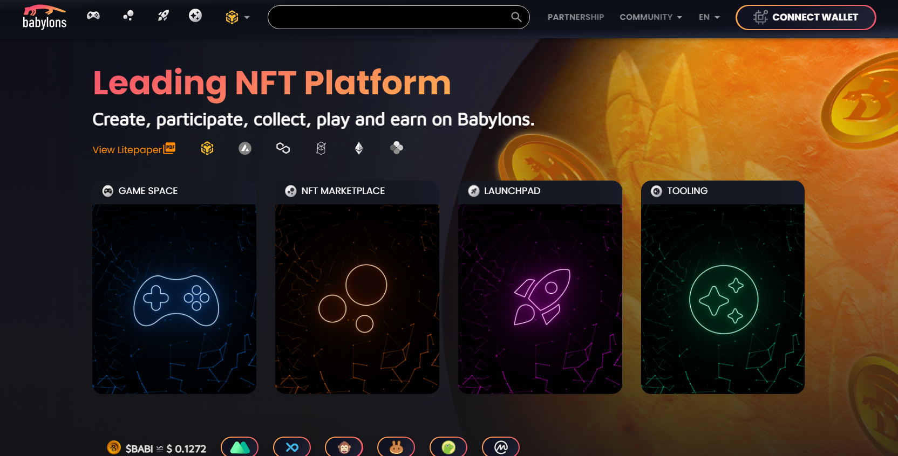The width and height of the screenshot is (898, 456).
Task: Select the Fantom chain icon
Action: click(321, 148)
